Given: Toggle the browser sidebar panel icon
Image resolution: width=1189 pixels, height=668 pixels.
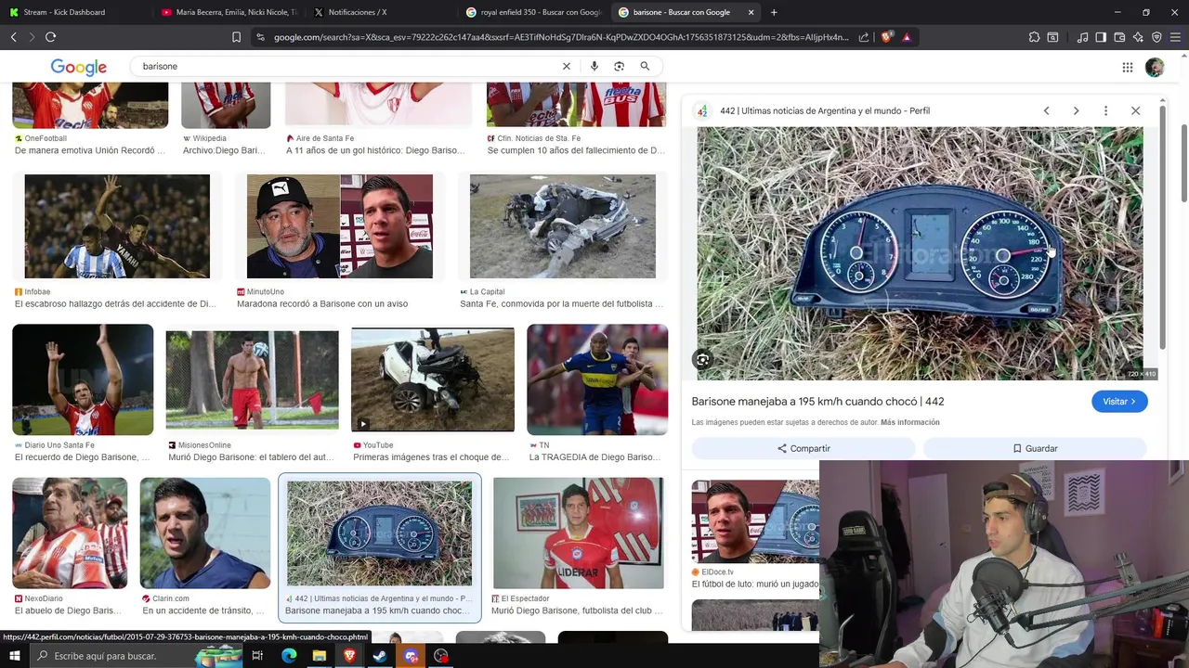Looking at the screenshot, I should (1101, 37).
